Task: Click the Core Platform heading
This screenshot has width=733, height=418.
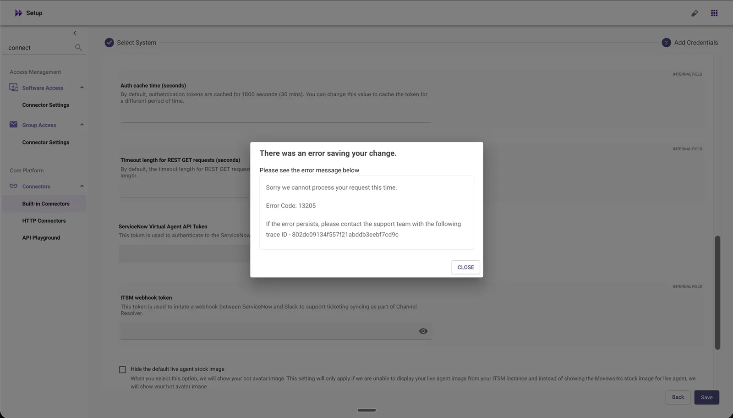Action: tap(27, 170)
